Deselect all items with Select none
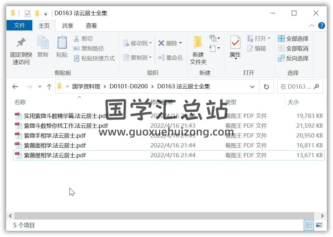 coord(293,48)
